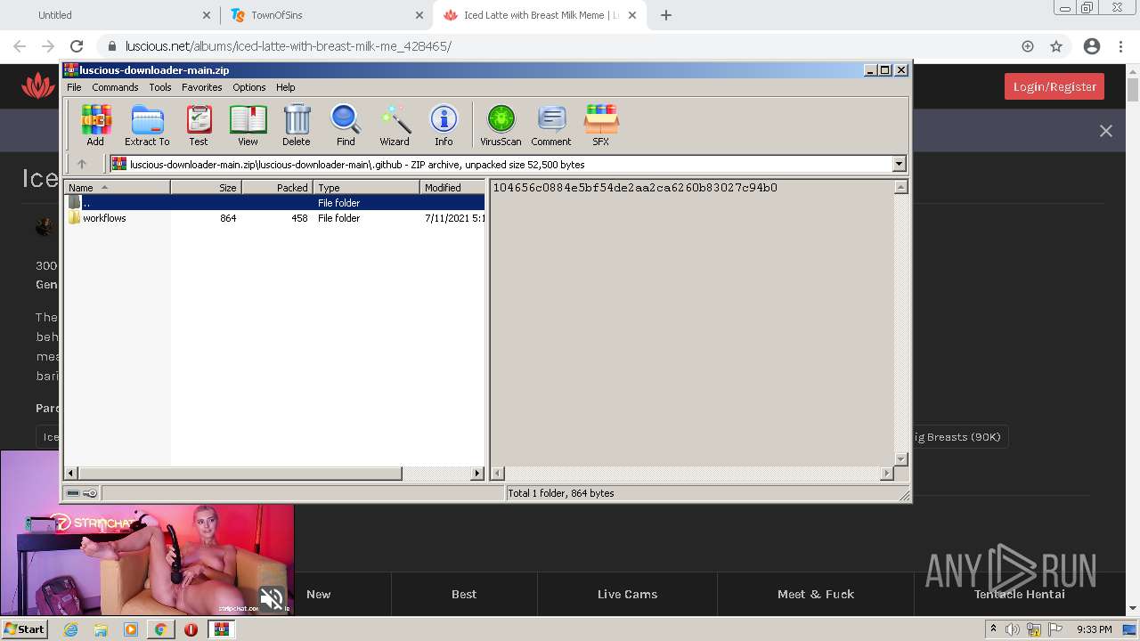
Task: Click the drive/key icon in WinRAR status bar
Action: pyautogui.click(x=82, y=493)
